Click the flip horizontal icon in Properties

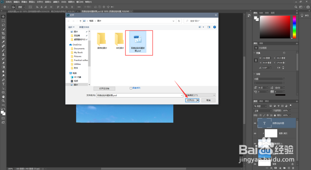(279, 68)
